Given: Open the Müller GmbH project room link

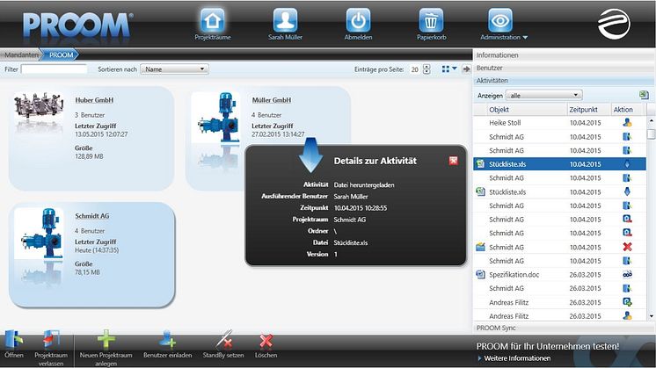Looking at the screenshot, I should pos(271,100).
